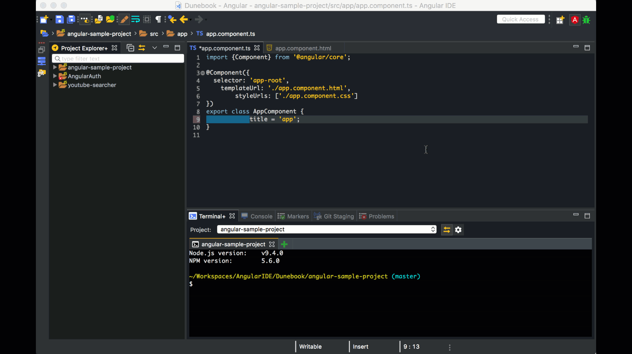
Task: Click the Open File folder-with-document icon
Action: pyautogui.click(x=99, y=20)
